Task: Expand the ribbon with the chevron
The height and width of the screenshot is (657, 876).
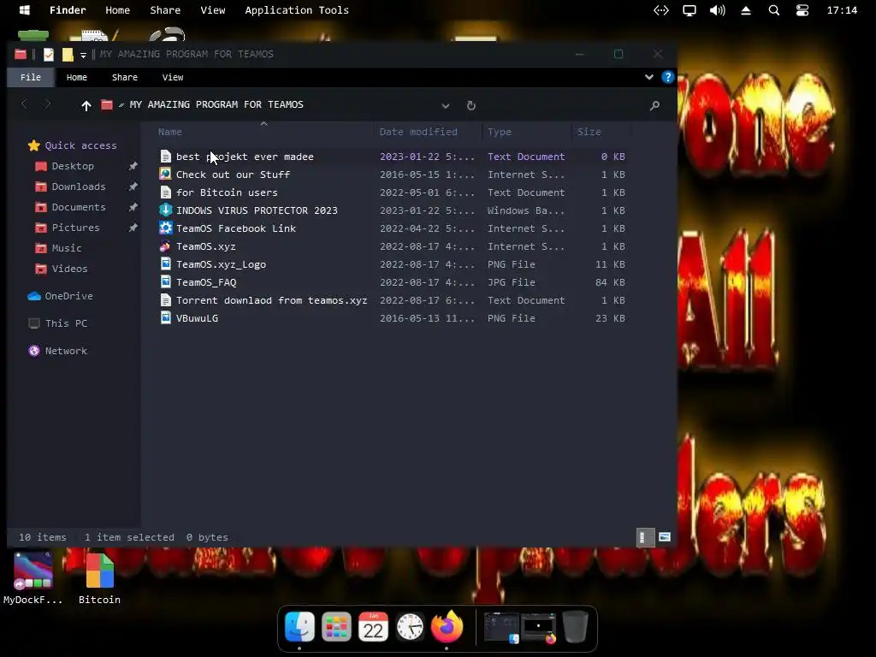Action: click(648, 77)
